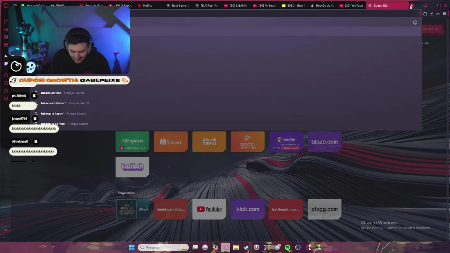The image size is (450, 253).
Task: Open the extensions cube icon in toolbar
Action: click(425, 14)
